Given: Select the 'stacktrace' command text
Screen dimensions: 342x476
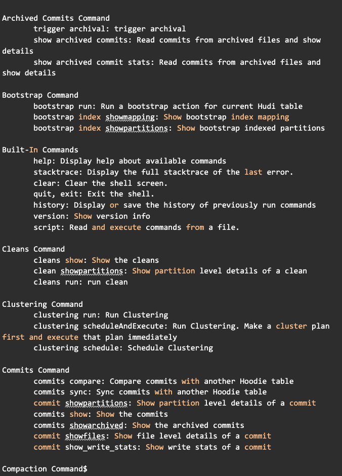Looking at the screenshot, I should 56,172.
